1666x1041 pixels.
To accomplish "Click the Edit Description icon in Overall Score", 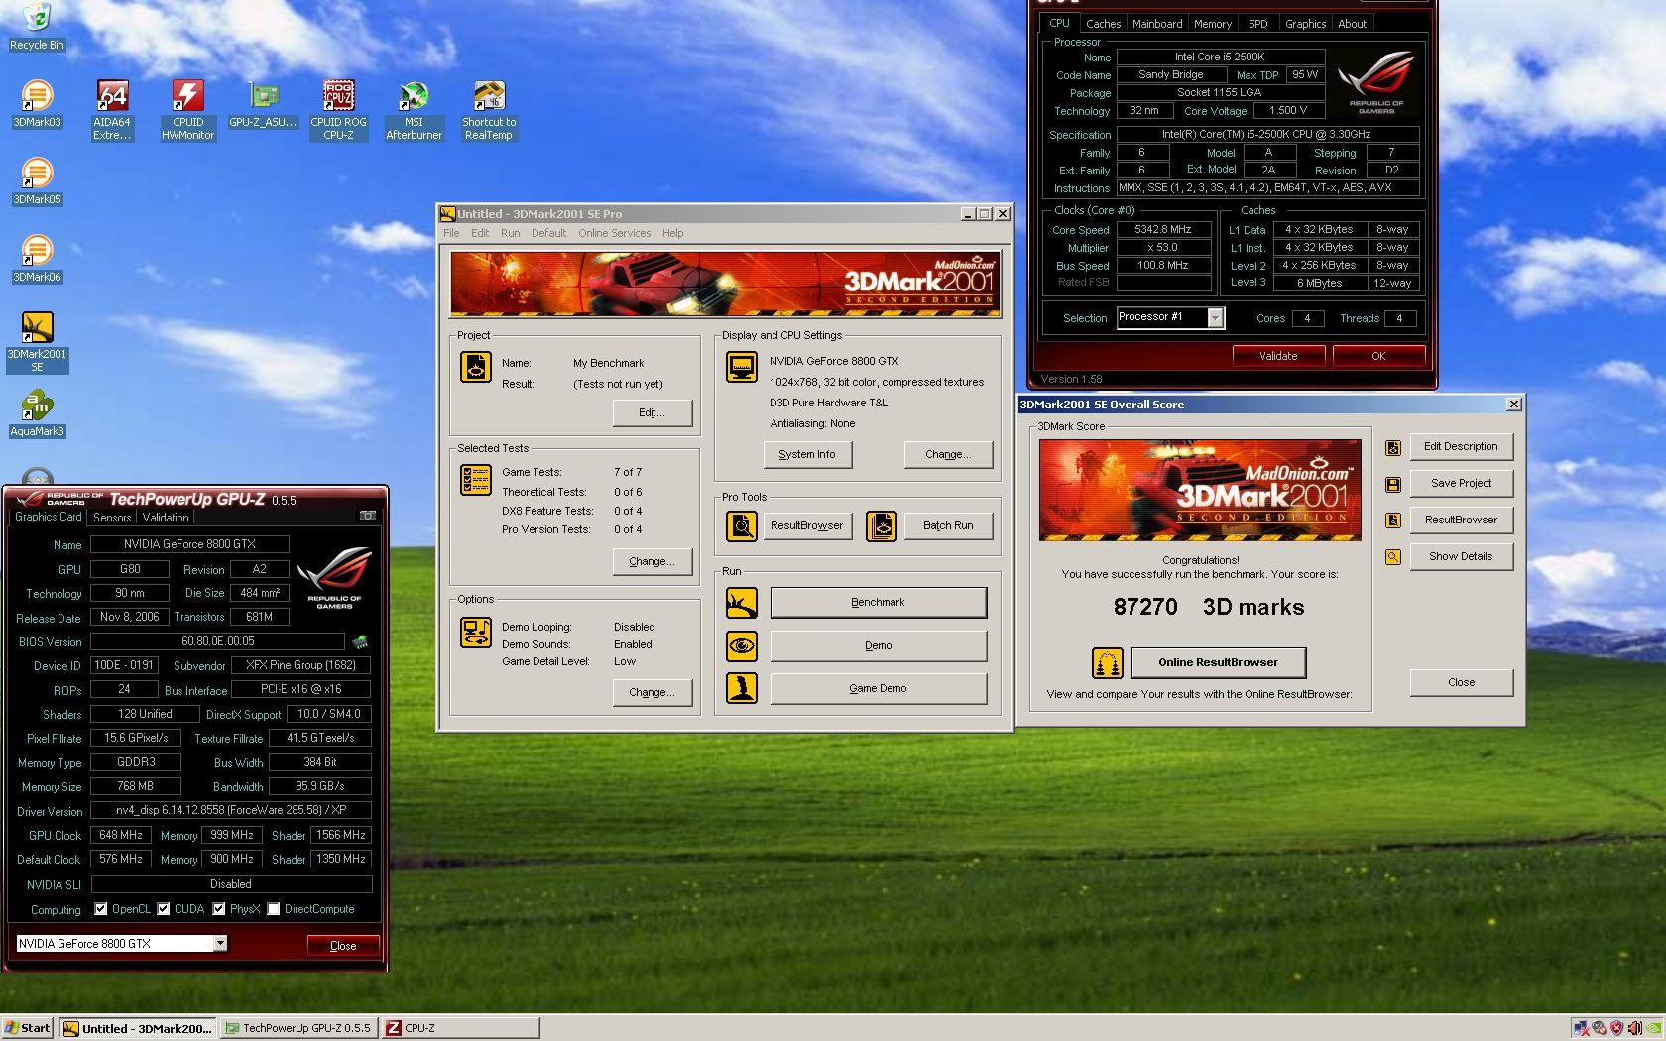I will click(1393, 448).
